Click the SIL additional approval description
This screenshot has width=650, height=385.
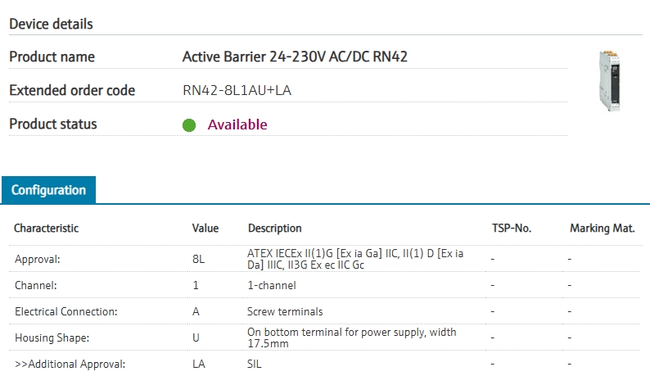[x=255, y=364]
